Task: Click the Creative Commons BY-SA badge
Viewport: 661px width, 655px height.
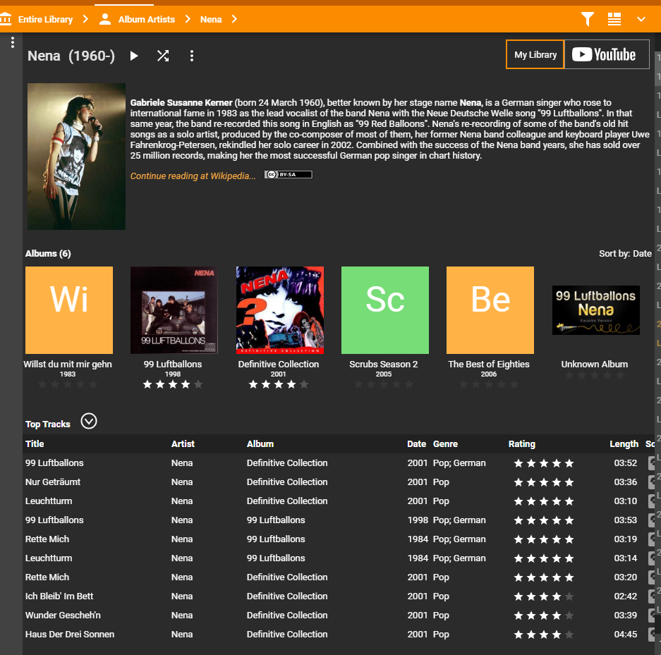Action: point(288,175)
